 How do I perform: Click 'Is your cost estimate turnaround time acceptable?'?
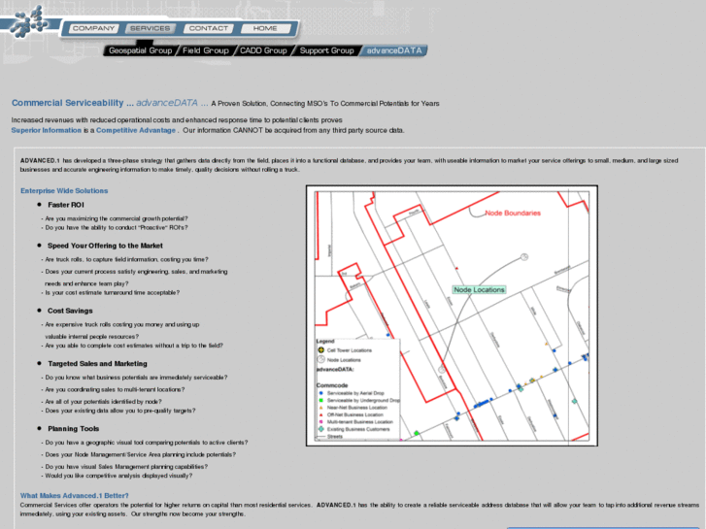[x=112, y=292]
